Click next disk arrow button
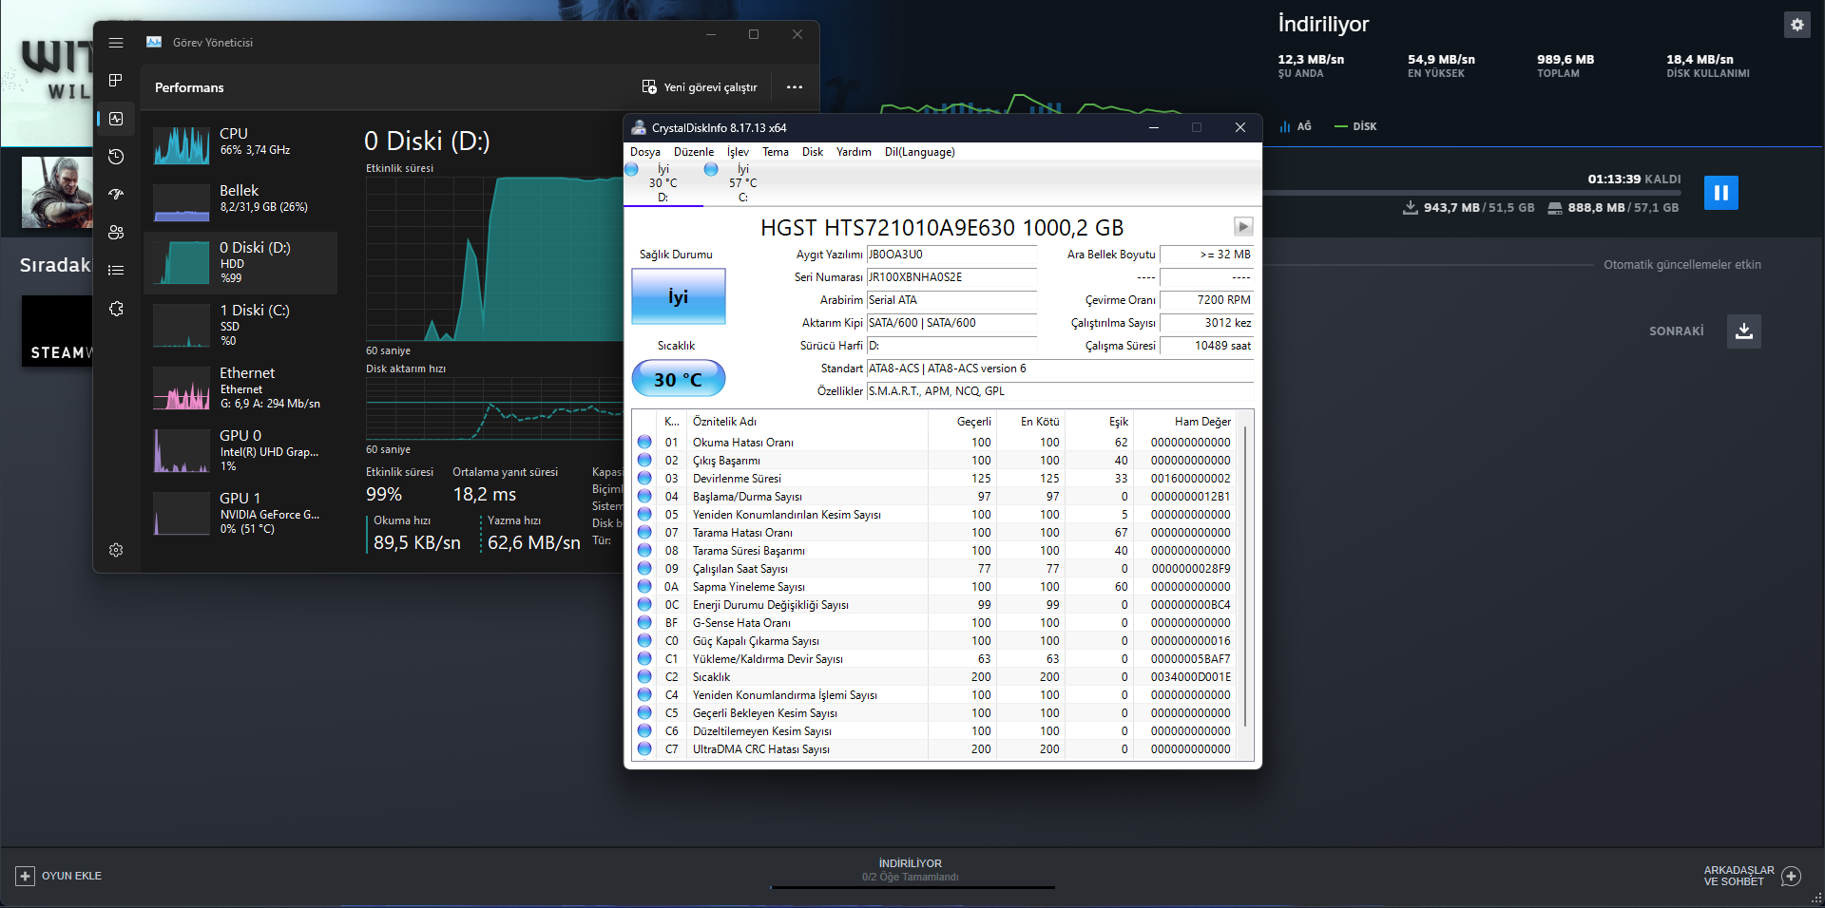This screenshot has height=908, width=1825. 1243,227
